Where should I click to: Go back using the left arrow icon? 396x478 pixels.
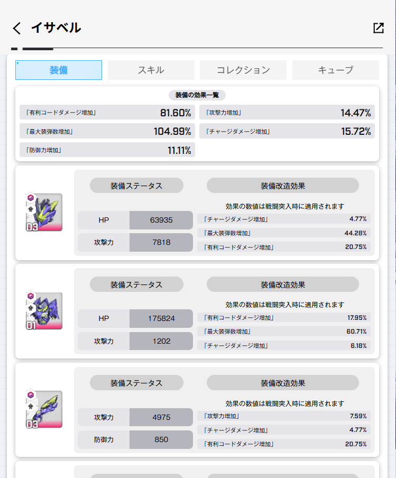click(17, 28)
